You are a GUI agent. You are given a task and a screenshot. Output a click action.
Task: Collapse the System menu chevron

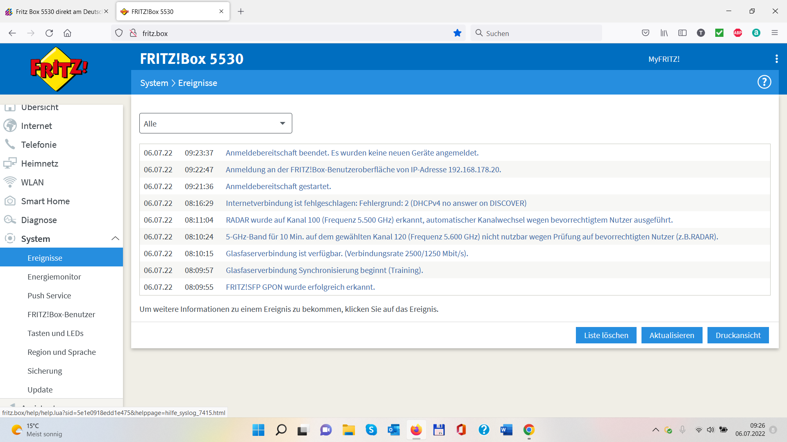(115, 239)
